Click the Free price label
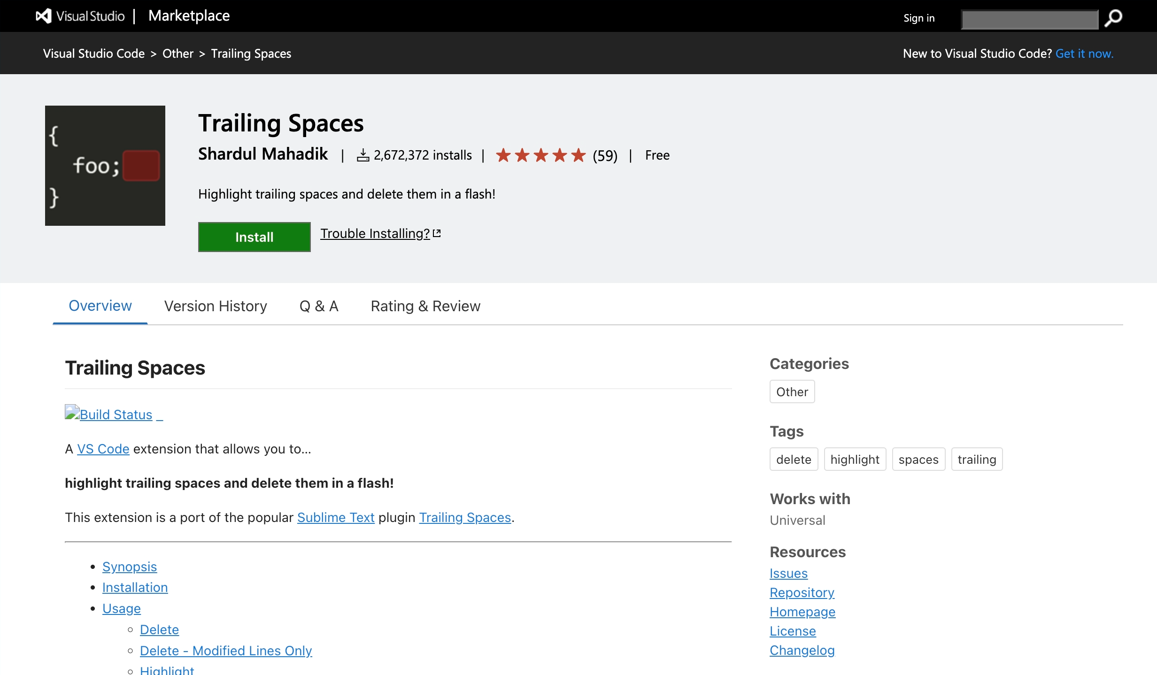The height and width of the screenshot is (675, 1157). (x=657, y=155)
